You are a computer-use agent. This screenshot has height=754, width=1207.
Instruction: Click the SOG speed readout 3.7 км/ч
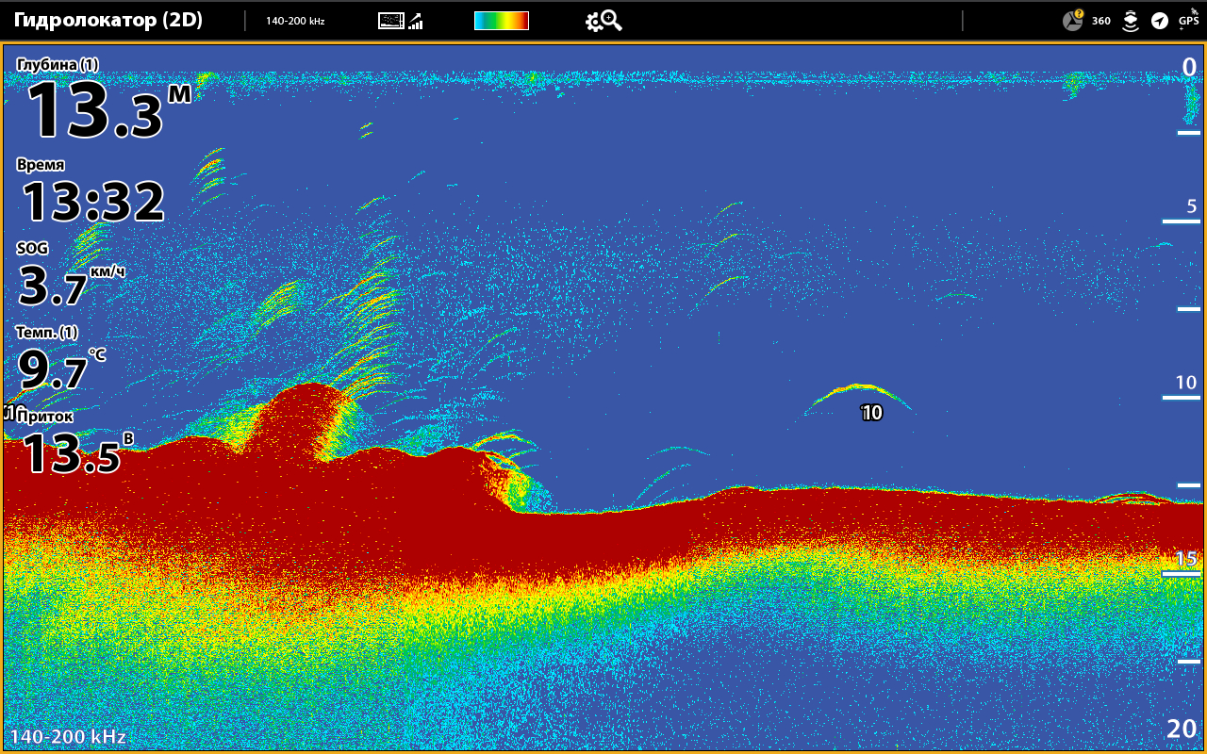64,286
